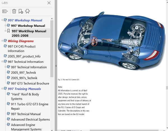Collapse the parent 997 Technical Information node
This screenshot has height=131, width=168.
coord(2,61)
